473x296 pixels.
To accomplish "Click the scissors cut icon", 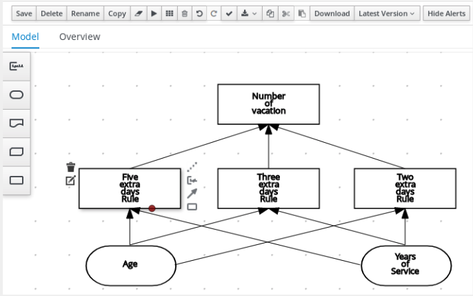I will (285, 14).
